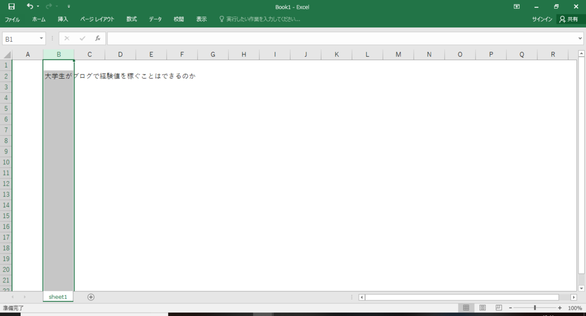Click the zoom slider handle
Screen dimensions: 586x316
pos(535,308)
